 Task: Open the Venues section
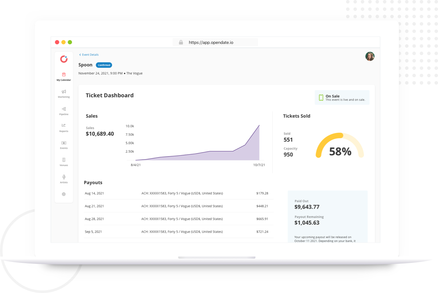pyautogui.click(x=64, y=162)
